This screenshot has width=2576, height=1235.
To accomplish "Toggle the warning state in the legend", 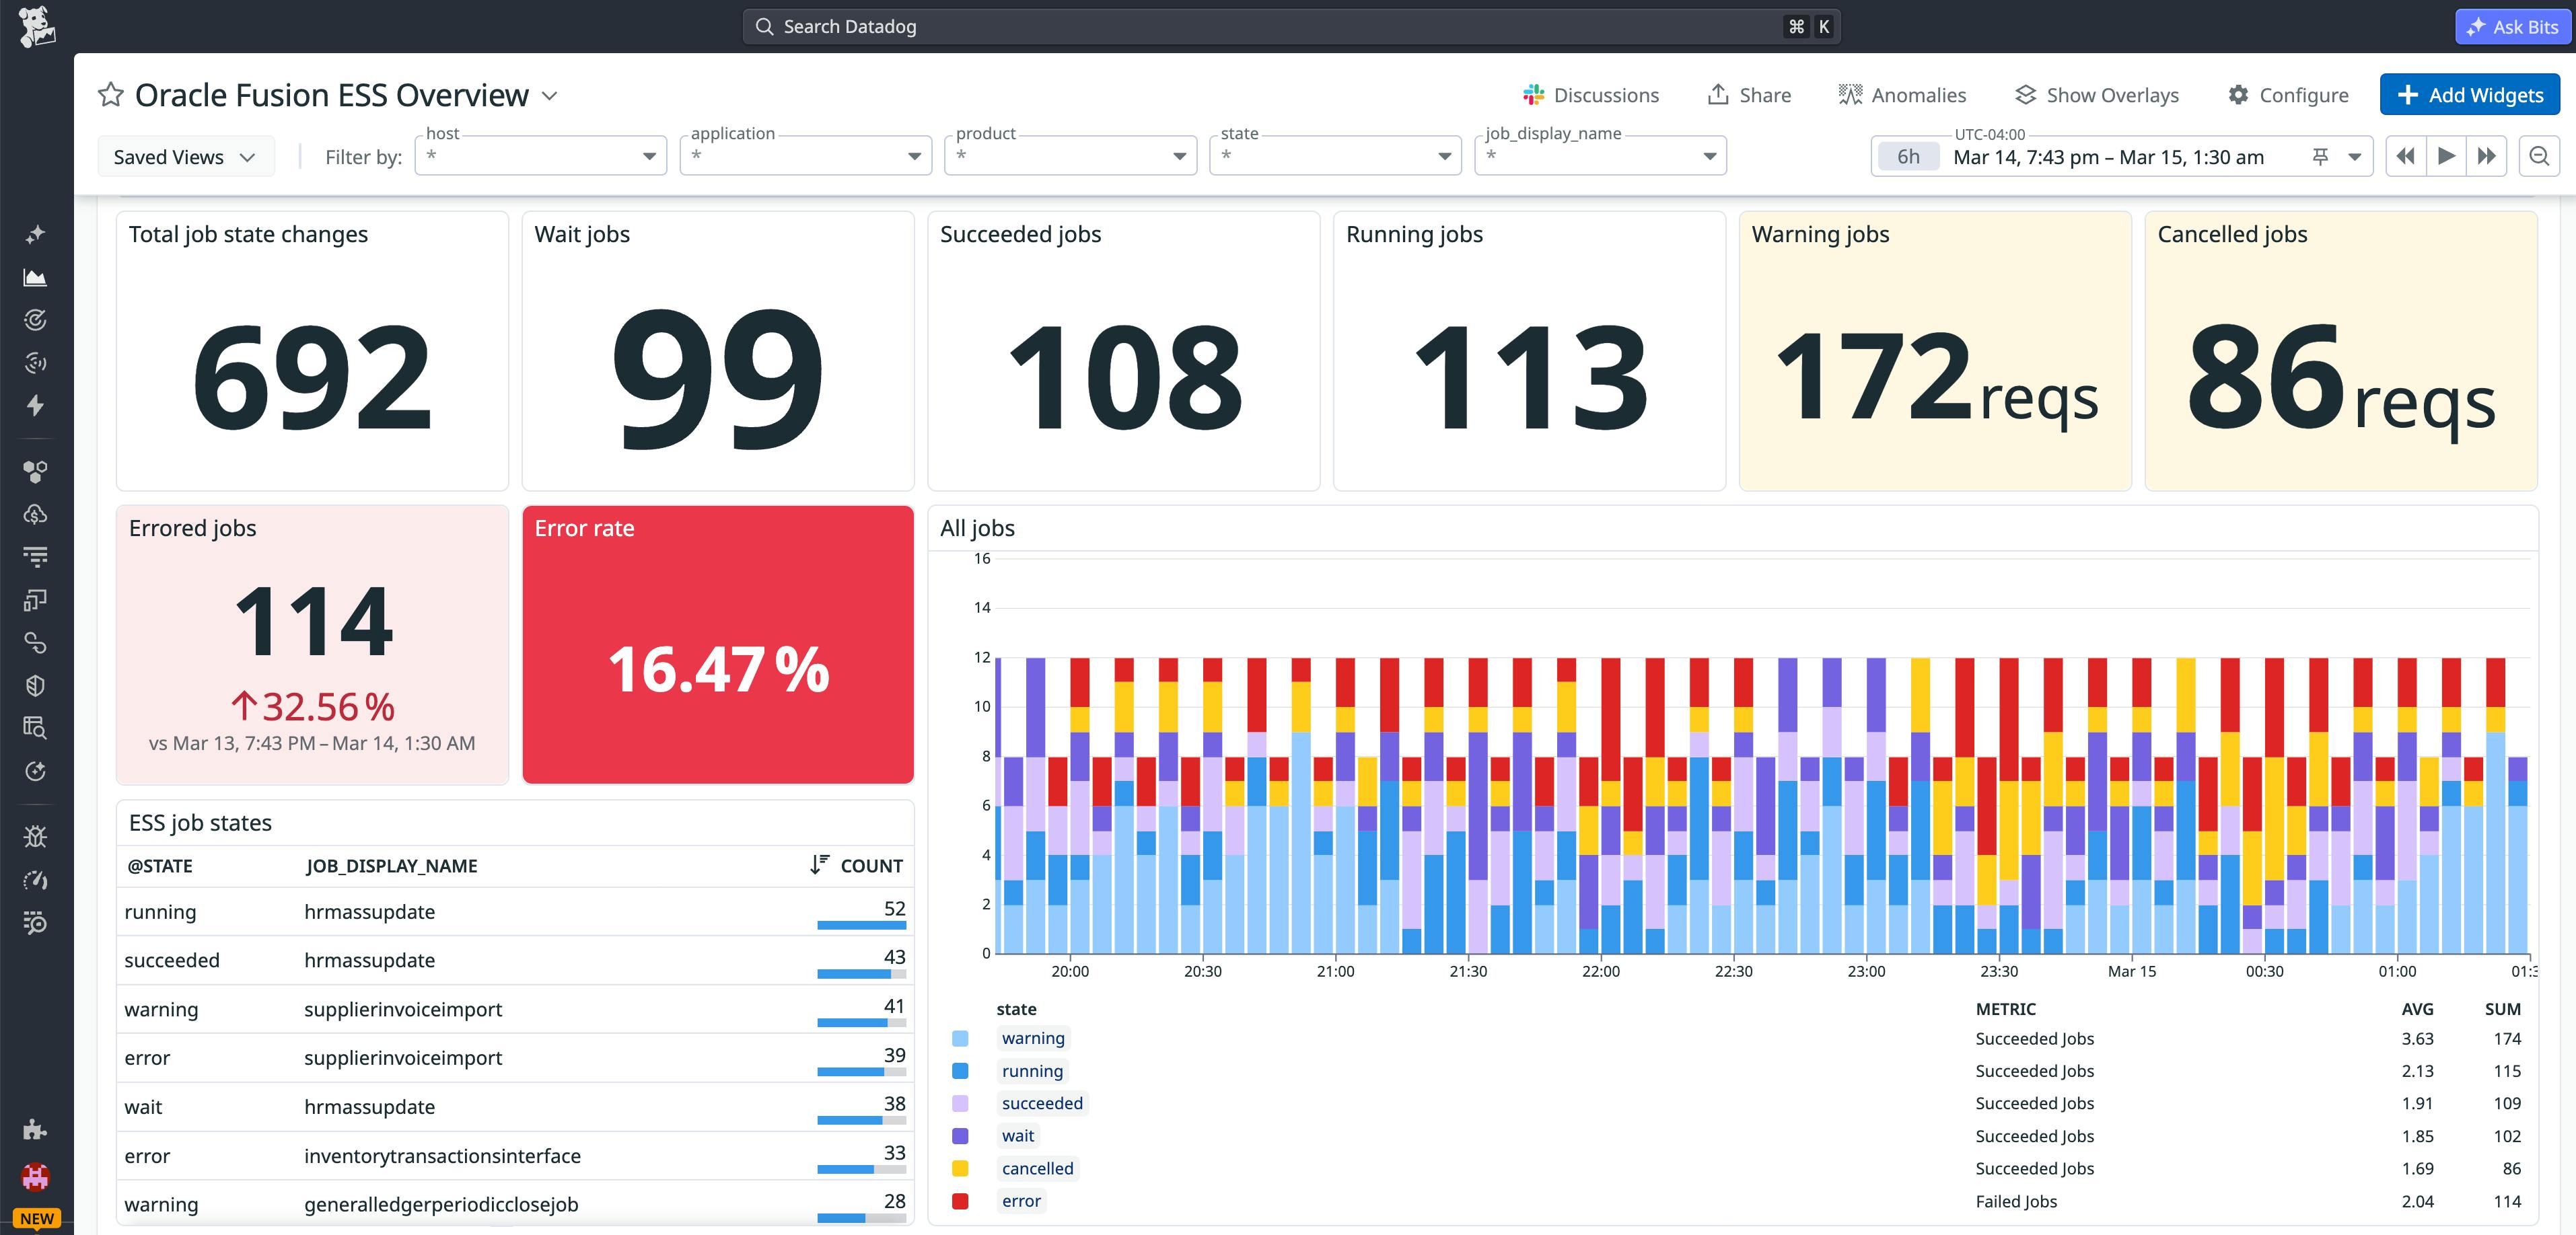I will tap(1033, 1038).
